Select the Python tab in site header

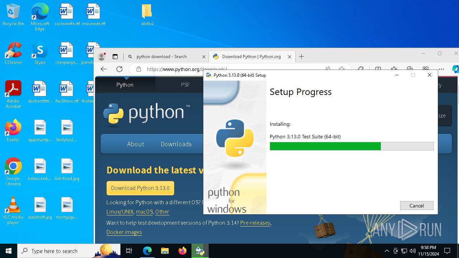click(x=125, y=85)
